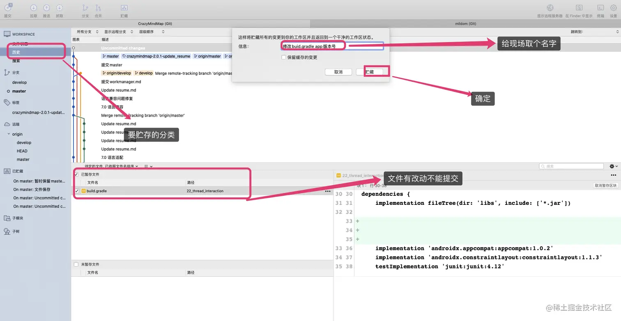Viewport: 621px width, 321px height.
Task: Click the 标签 tag icon in sidebar
Action: pyautogui.click(x=7, y=102)
